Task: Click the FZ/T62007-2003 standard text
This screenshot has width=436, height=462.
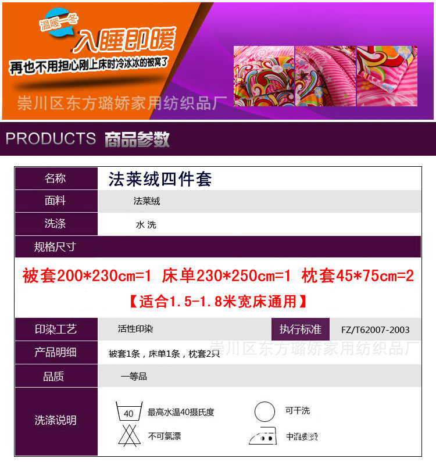Action: tap(376, 330)
